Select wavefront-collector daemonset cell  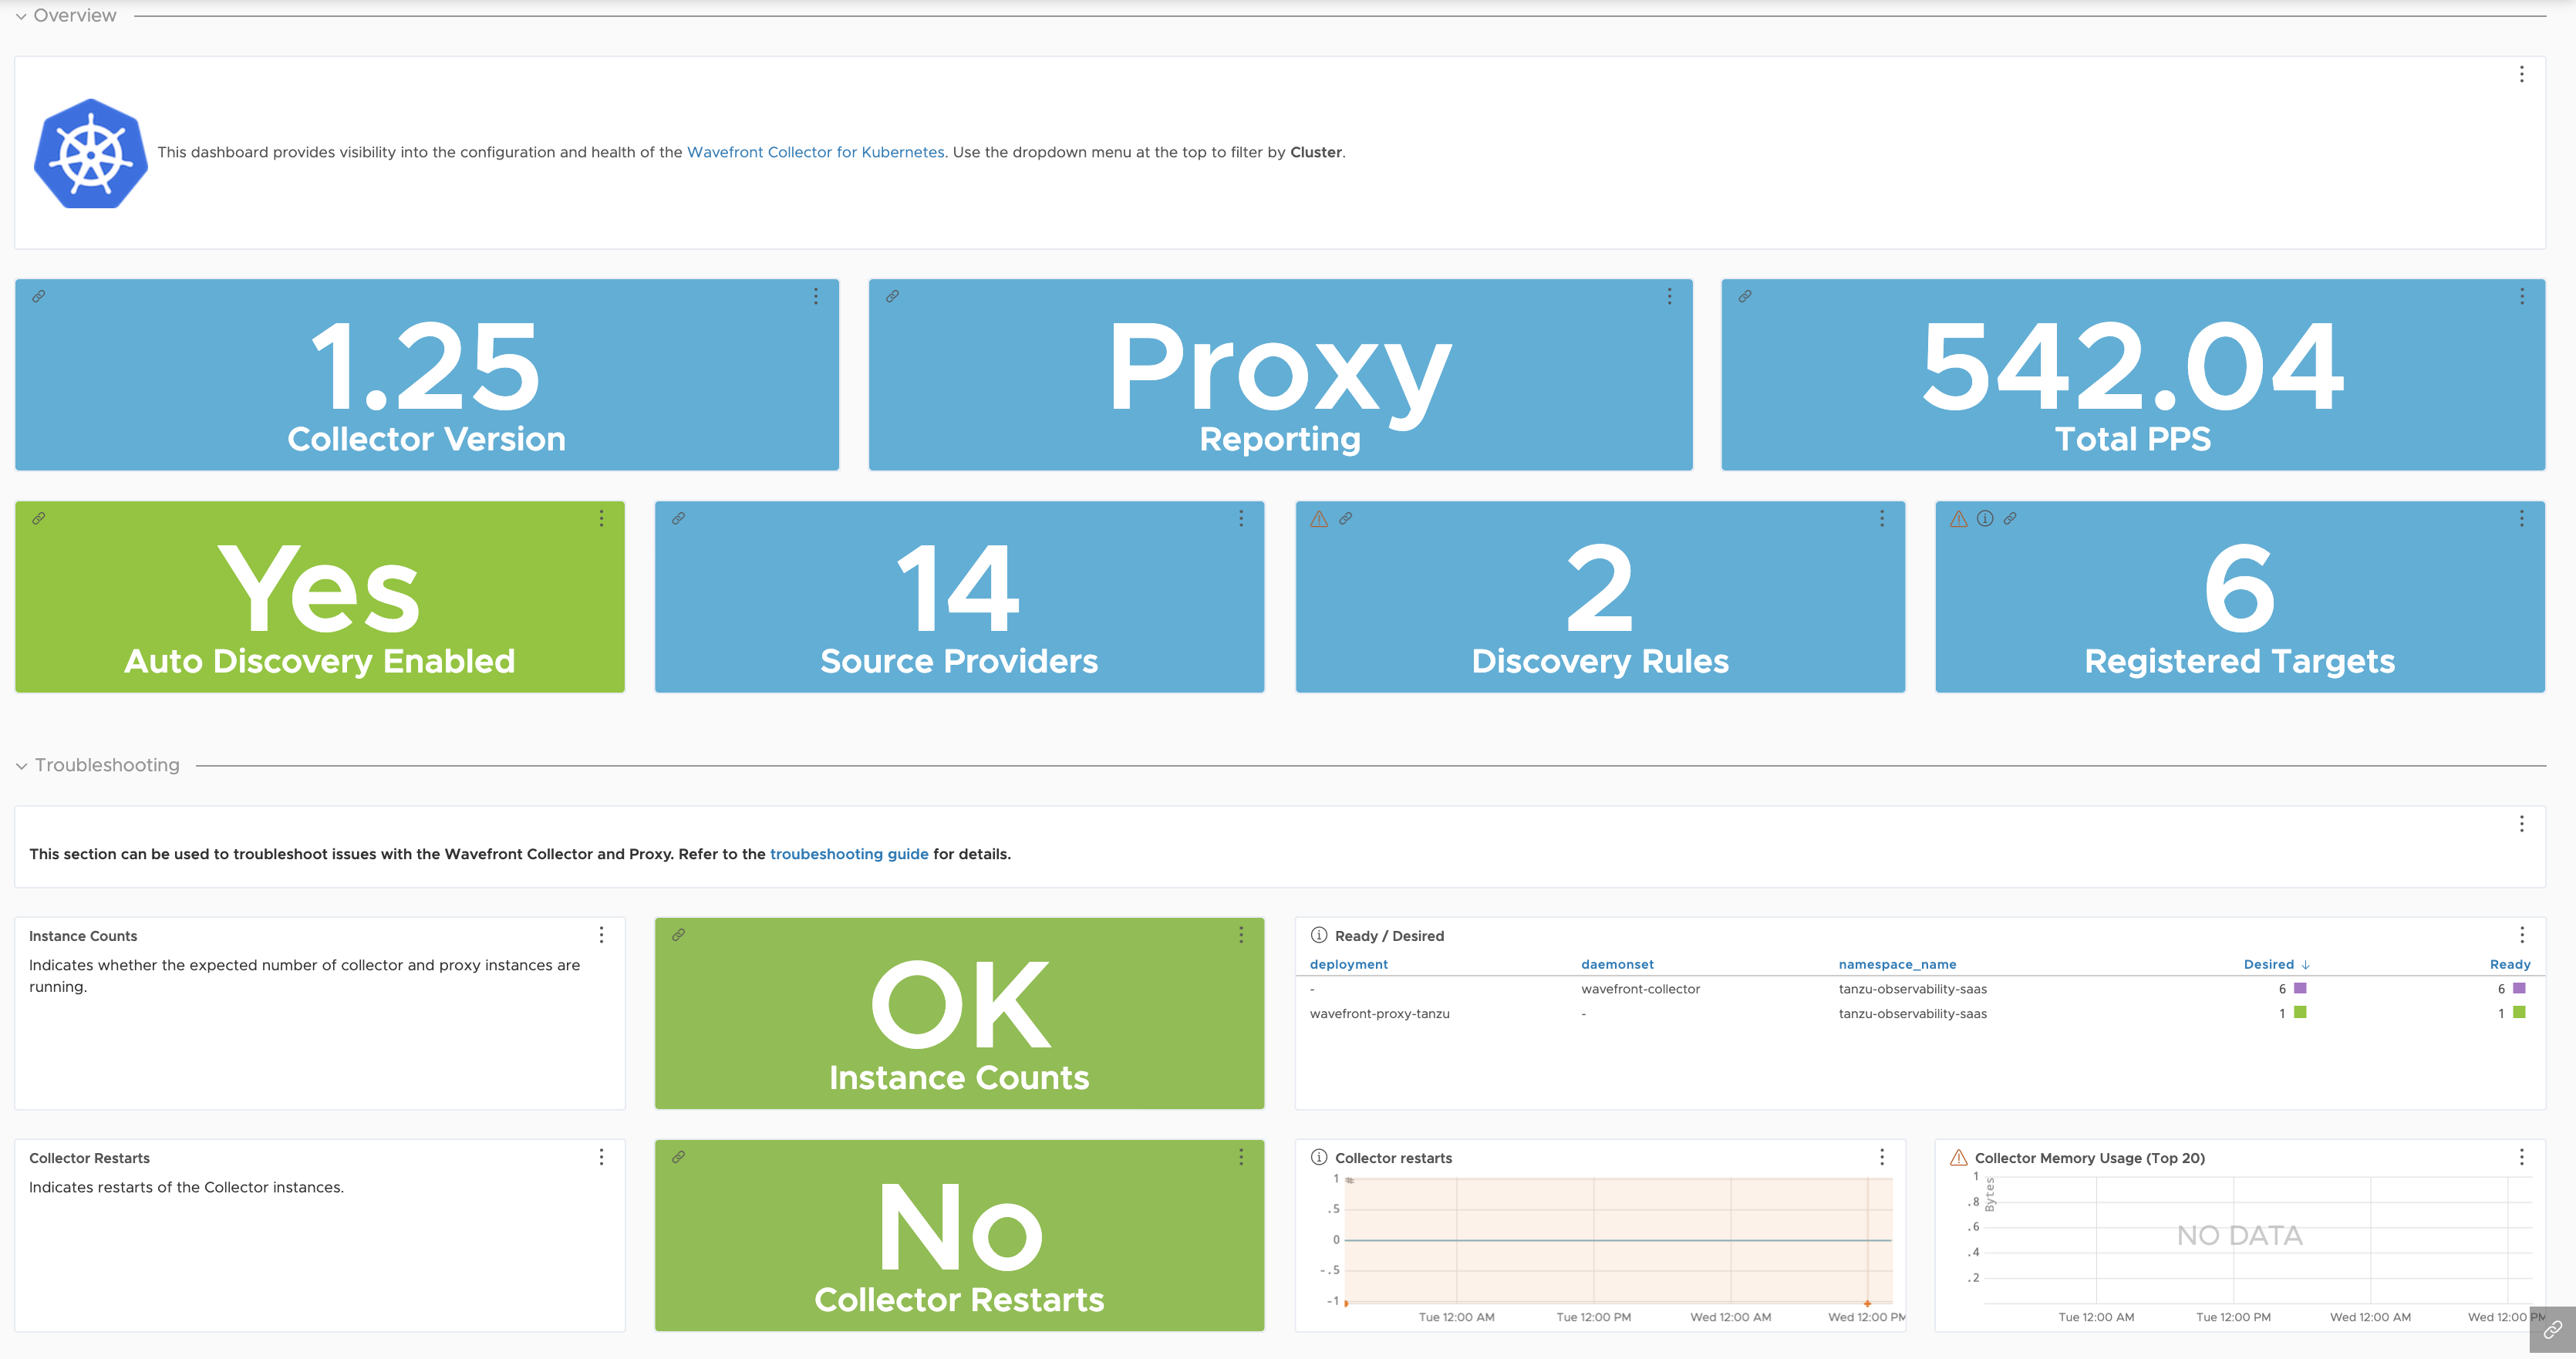click(x=1640, y=989)
